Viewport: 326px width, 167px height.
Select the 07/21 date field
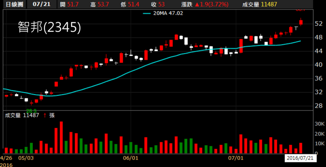[x=42, y=4]
